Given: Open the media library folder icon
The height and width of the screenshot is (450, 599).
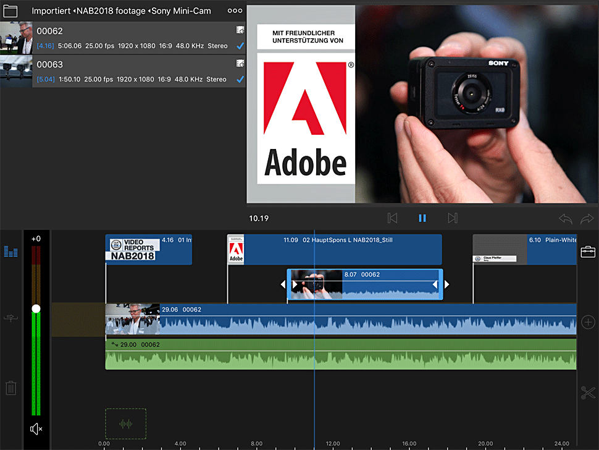Looking at the screenshot, I should click(x=10, y=11).
